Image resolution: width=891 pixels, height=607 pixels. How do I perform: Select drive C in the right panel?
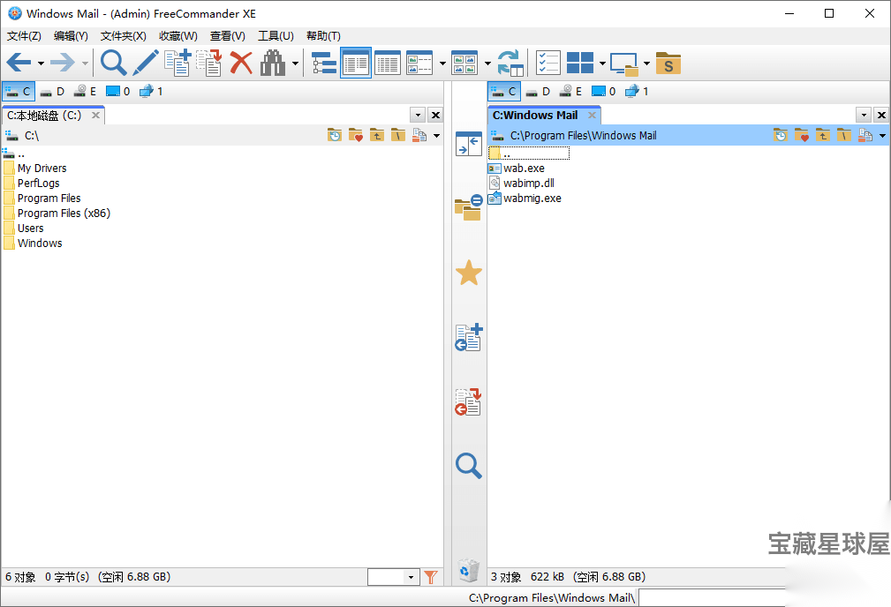pos(504,92)
